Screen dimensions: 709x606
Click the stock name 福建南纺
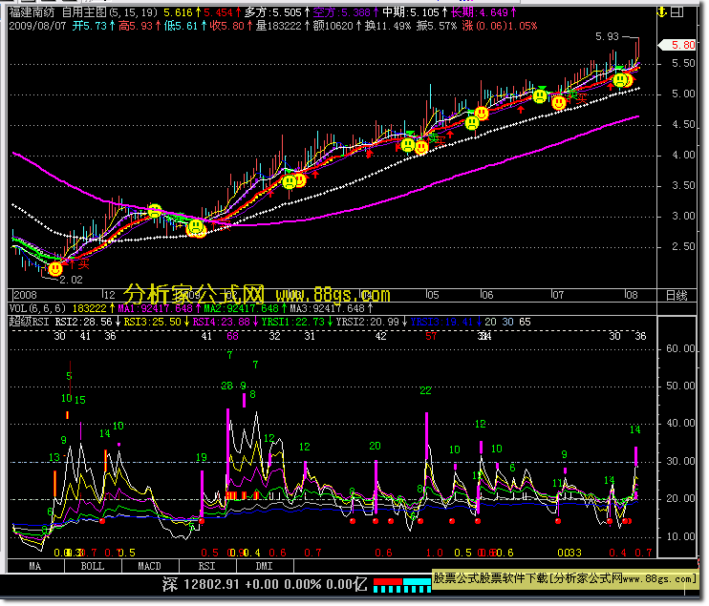coord(32,12)
